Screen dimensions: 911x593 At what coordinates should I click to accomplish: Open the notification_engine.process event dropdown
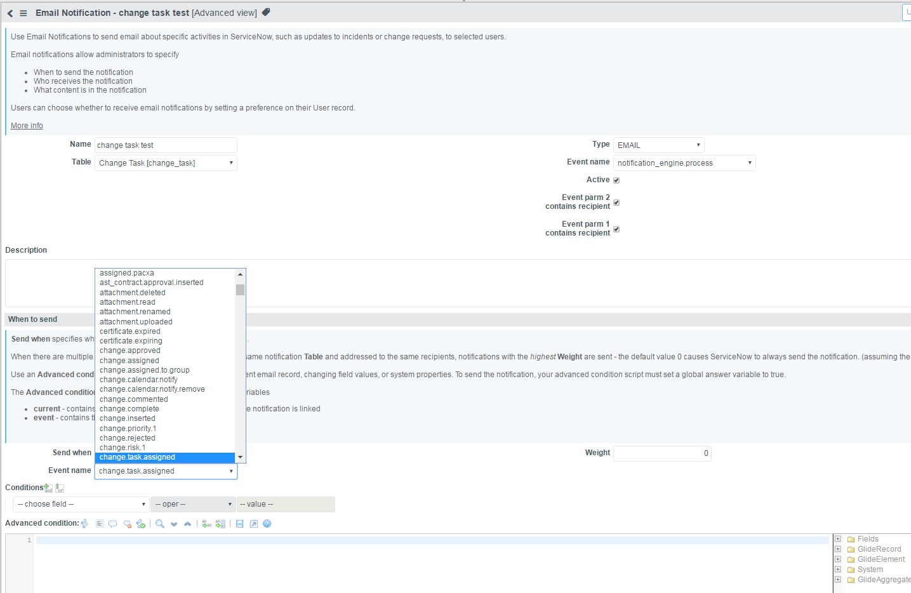pyautogui.click(x=684, y=163)
